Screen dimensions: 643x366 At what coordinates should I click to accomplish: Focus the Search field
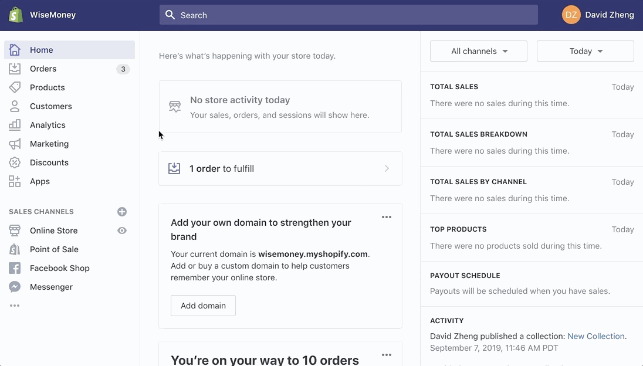click(348, 15)
